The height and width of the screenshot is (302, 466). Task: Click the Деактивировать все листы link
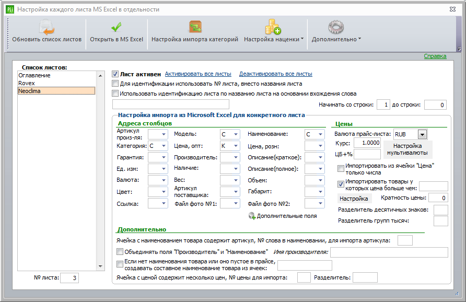pos(275,74)
